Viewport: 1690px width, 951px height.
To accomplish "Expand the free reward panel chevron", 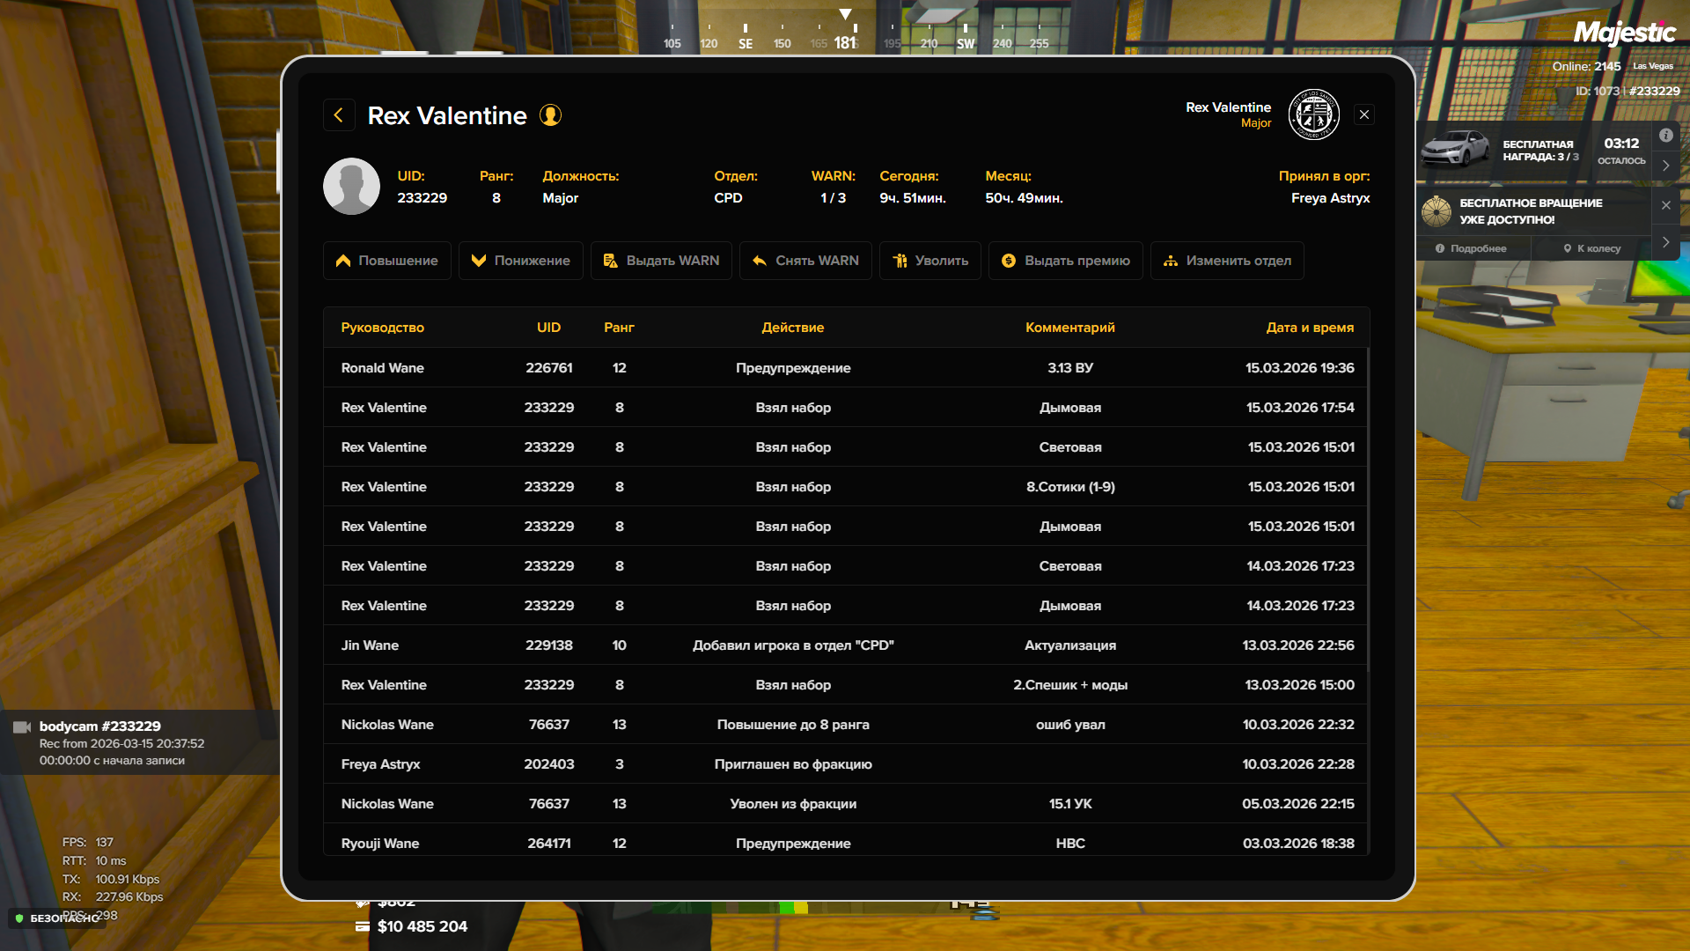I will click(x=1665, y=166).
